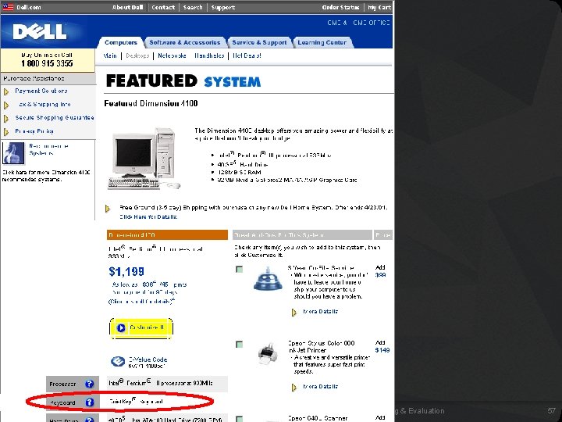Open the Hot Deals! section

click(247, 55)
